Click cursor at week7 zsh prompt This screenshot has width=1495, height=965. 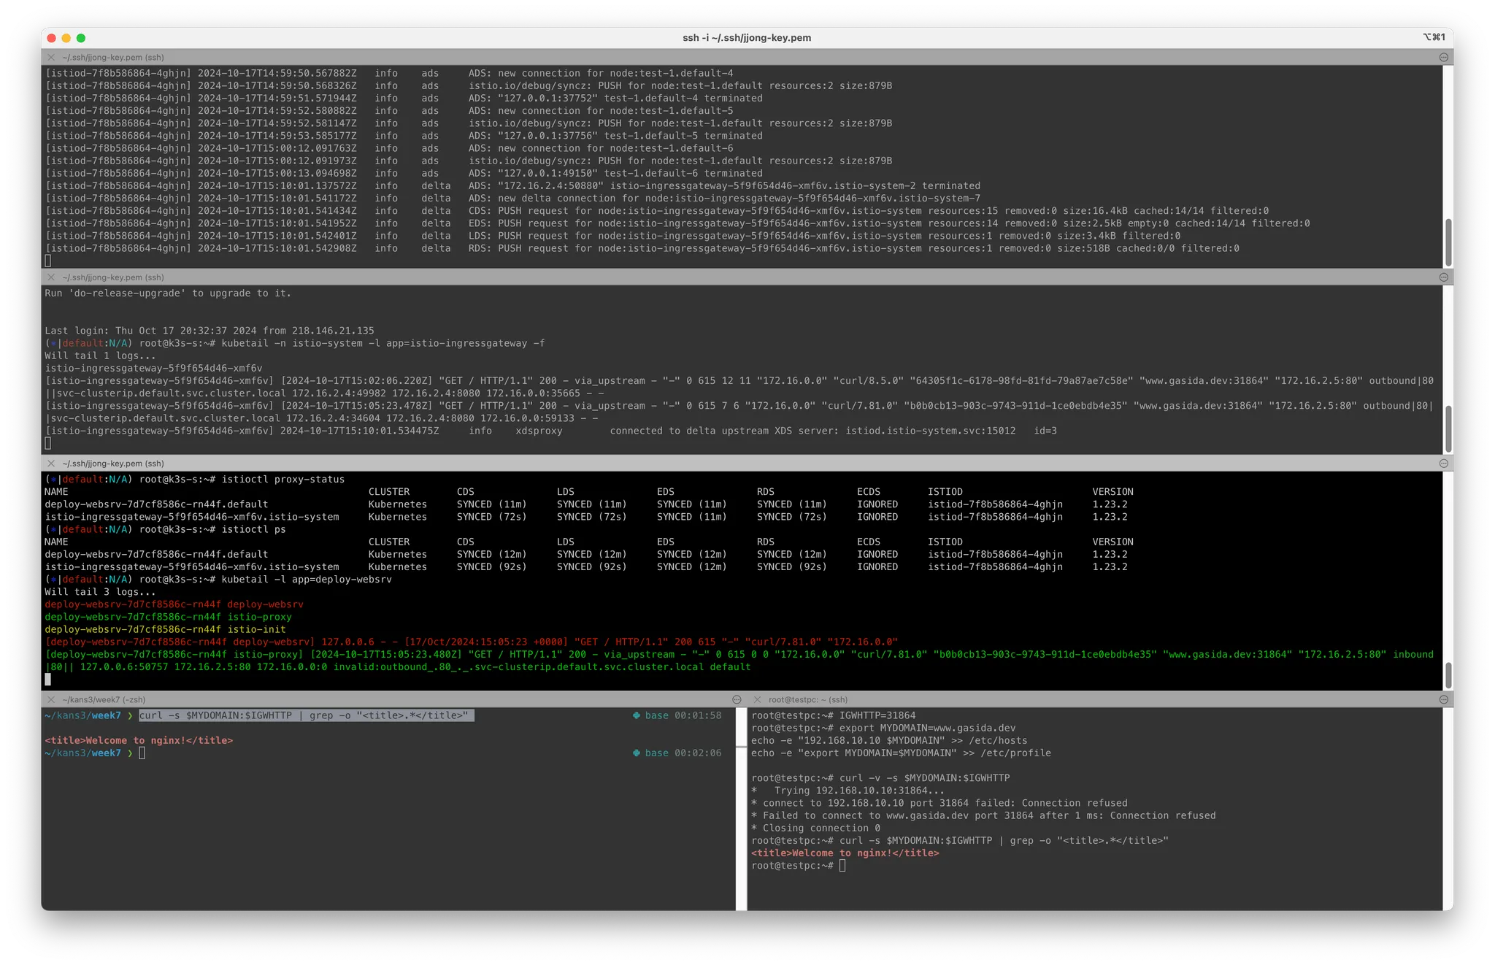coord(142,753)
